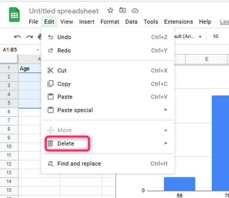Select the column E header
This screenshot has width=229, height=198.
206,59
